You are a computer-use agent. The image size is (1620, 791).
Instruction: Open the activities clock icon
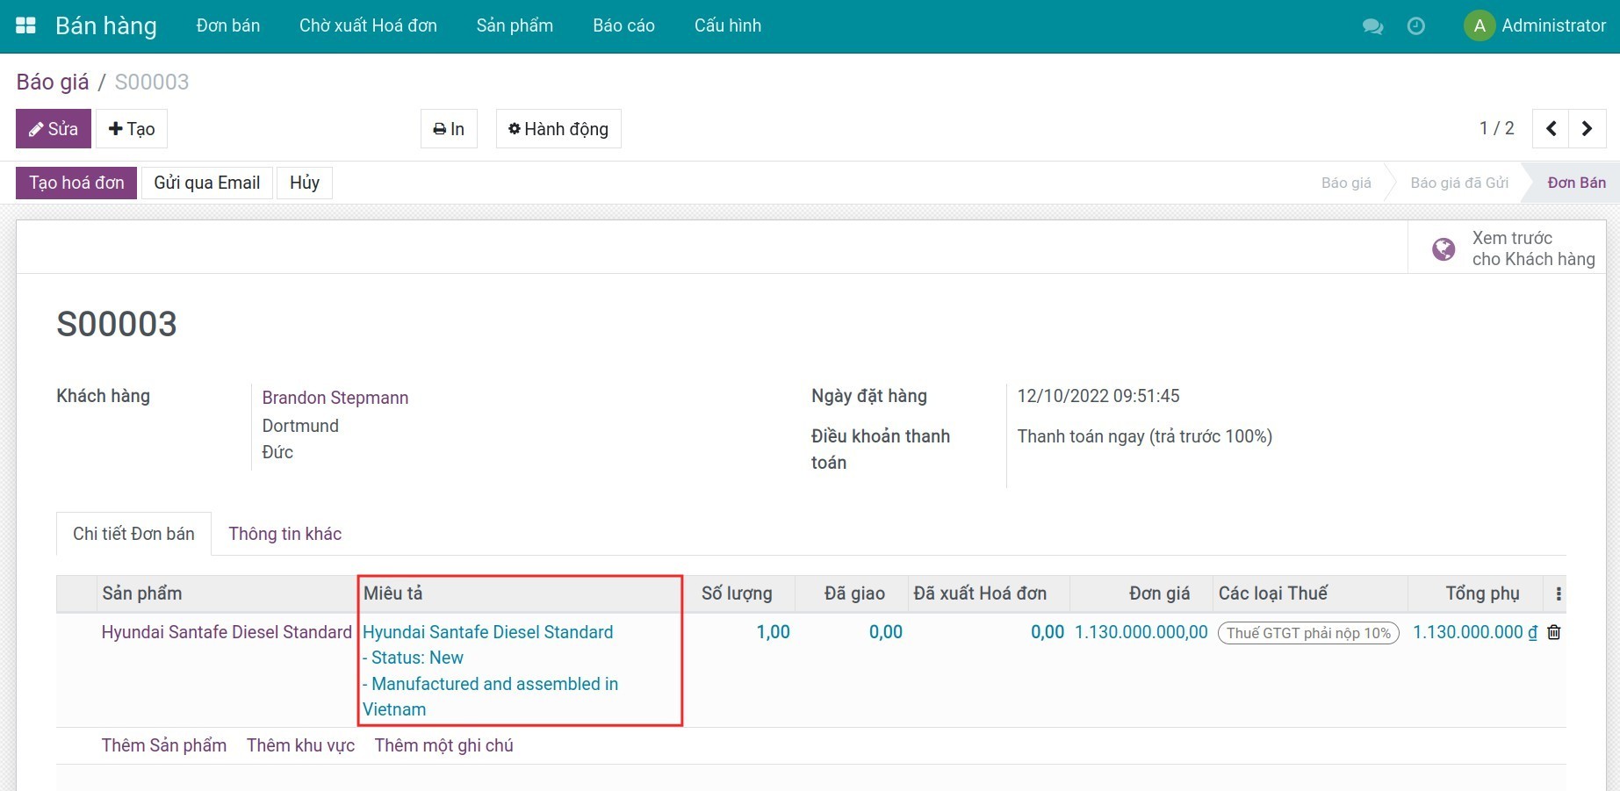coord(1415,26)
